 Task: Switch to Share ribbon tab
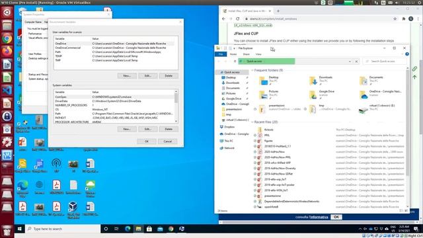point(246,54)
